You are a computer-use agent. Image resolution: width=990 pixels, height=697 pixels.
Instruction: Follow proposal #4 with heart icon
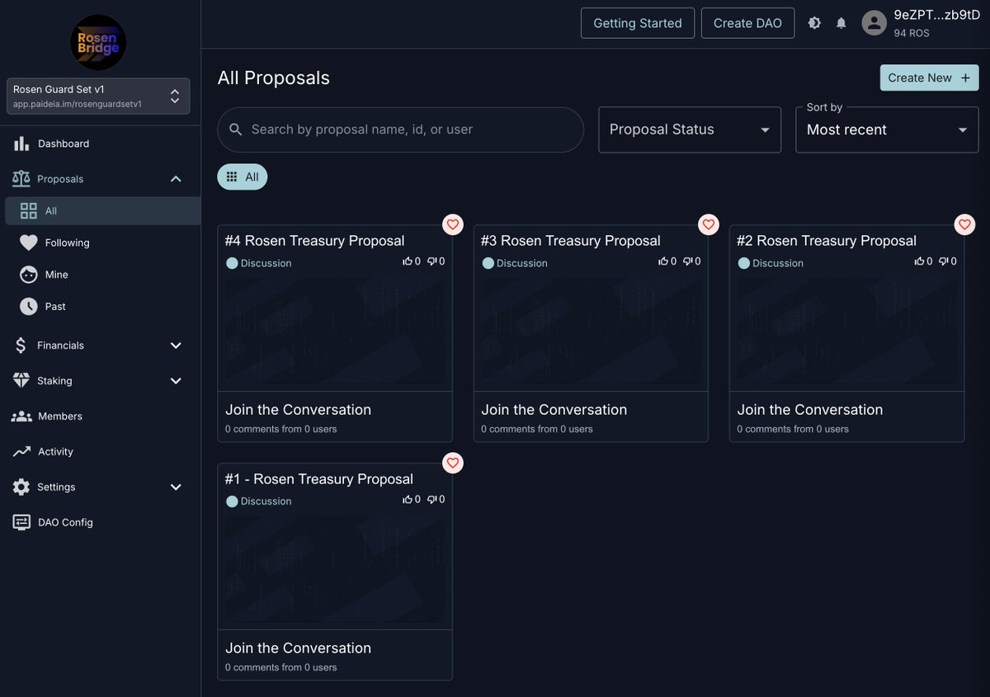click(x=453, y=224)
